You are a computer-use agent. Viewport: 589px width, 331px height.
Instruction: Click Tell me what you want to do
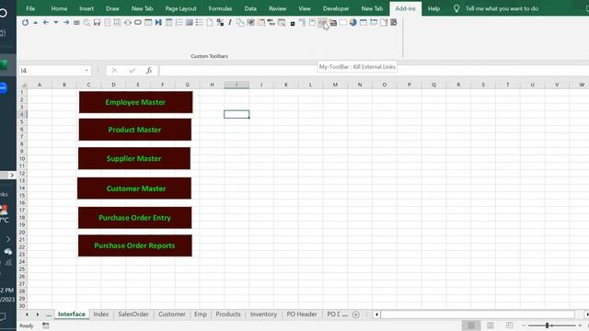click(502, 8)
